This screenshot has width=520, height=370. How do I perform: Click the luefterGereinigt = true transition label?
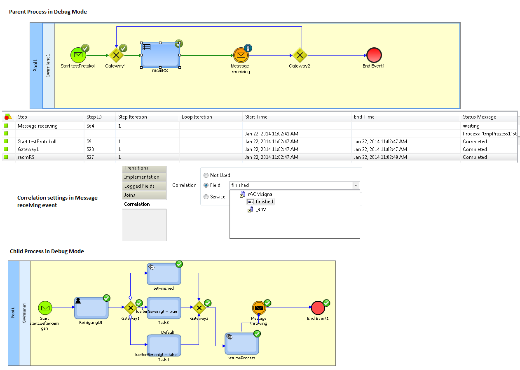click(x=157, y=312)
